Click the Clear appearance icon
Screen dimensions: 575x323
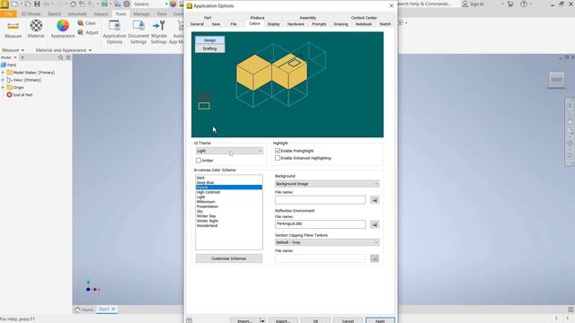(x=81, y=23)
